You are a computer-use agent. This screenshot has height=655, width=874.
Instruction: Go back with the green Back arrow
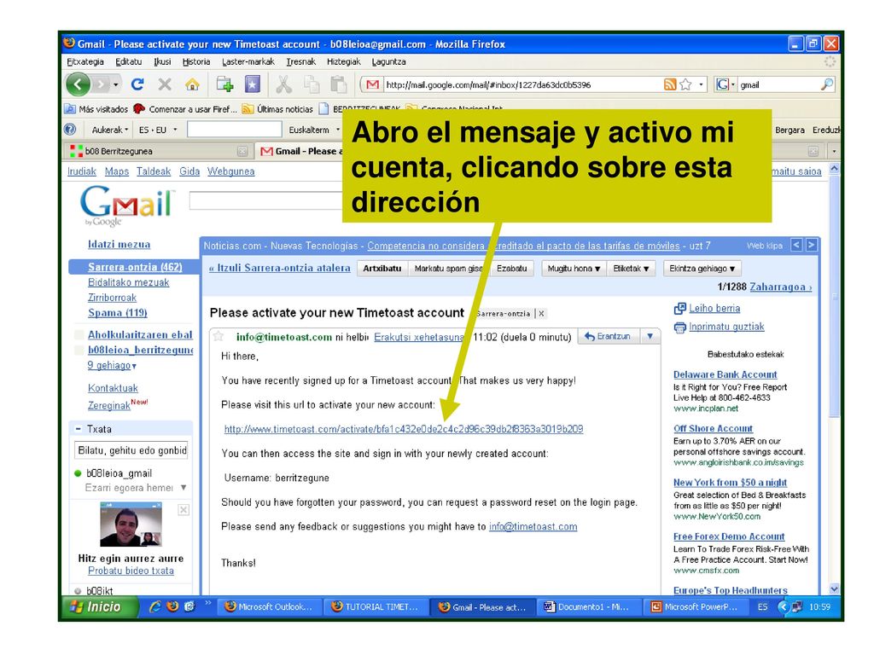(78, 84)
